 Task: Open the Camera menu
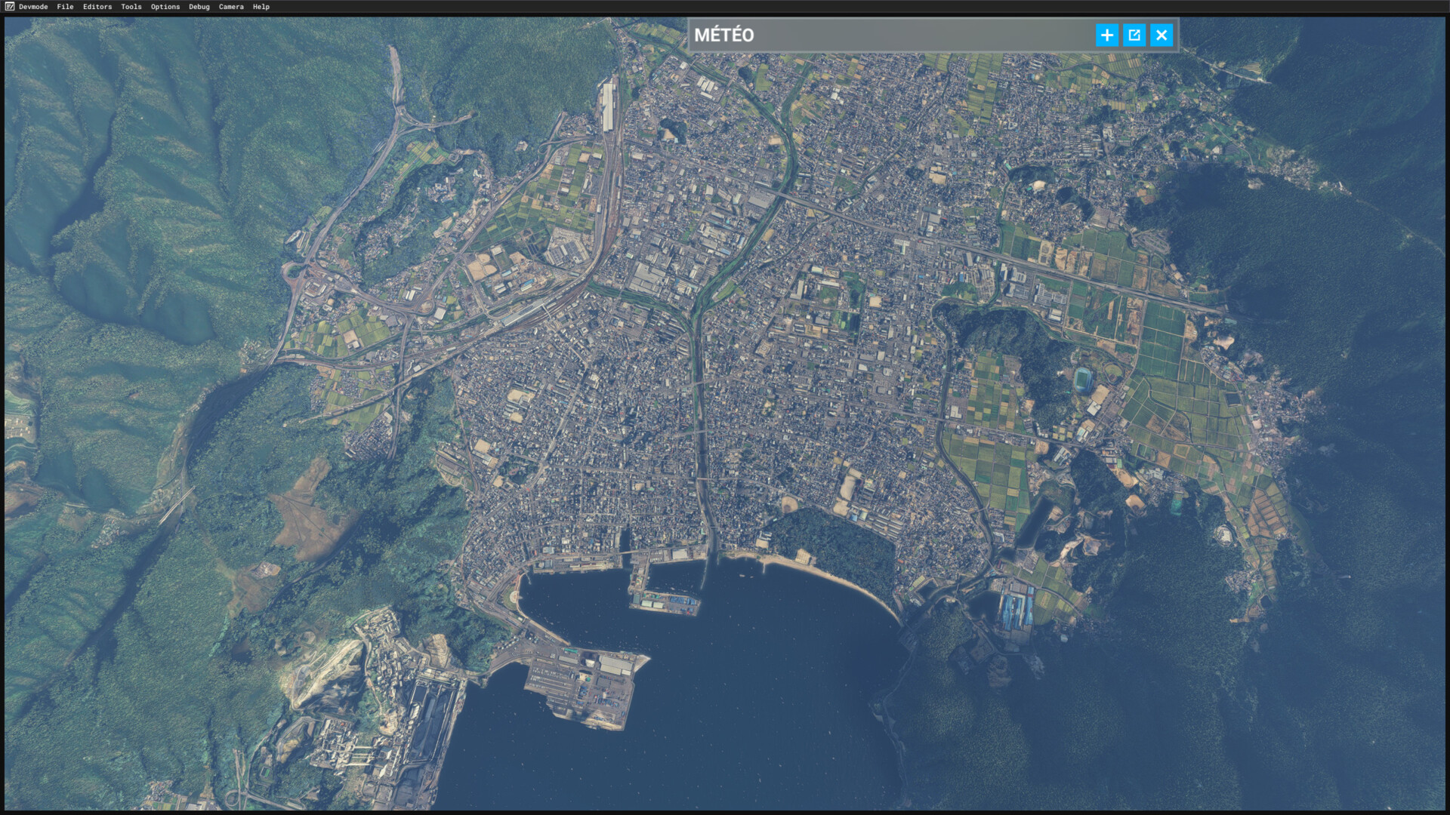231,7
